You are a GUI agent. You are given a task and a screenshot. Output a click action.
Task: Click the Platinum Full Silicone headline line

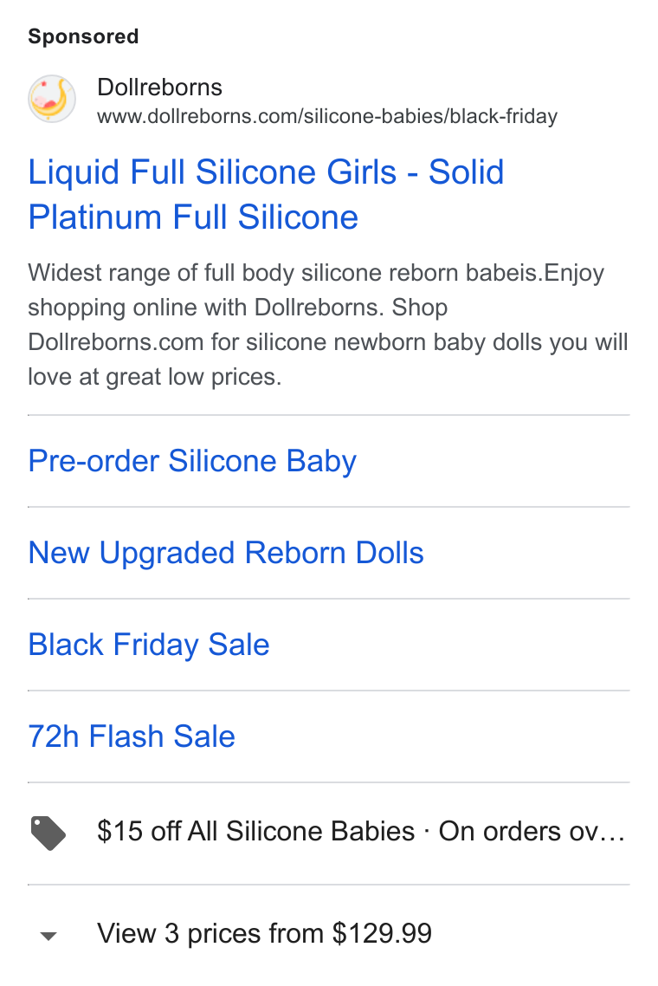pyautogui.click(x=193, y=217)
